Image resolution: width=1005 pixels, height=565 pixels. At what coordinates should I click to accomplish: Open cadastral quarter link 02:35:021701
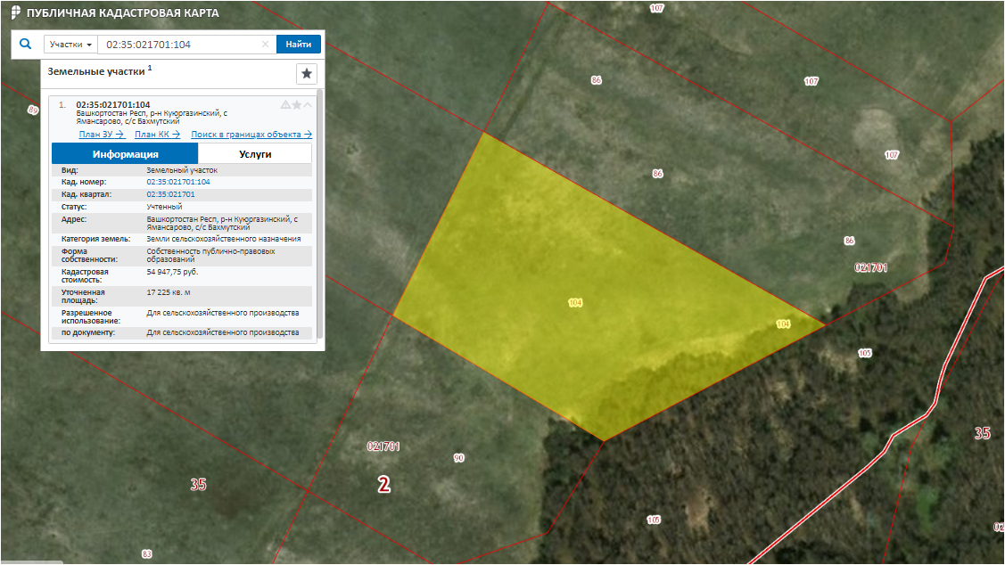170,193
